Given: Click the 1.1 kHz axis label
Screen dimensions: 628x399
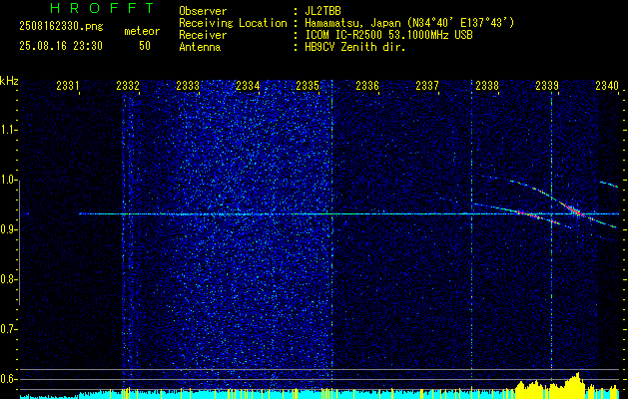Looking at the screenshot, I should 7,130.
